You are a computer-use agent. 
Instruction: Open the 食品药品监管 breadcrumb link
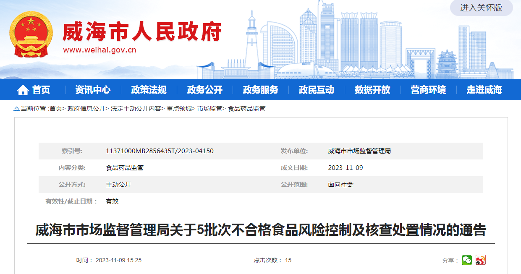(246, 109)
